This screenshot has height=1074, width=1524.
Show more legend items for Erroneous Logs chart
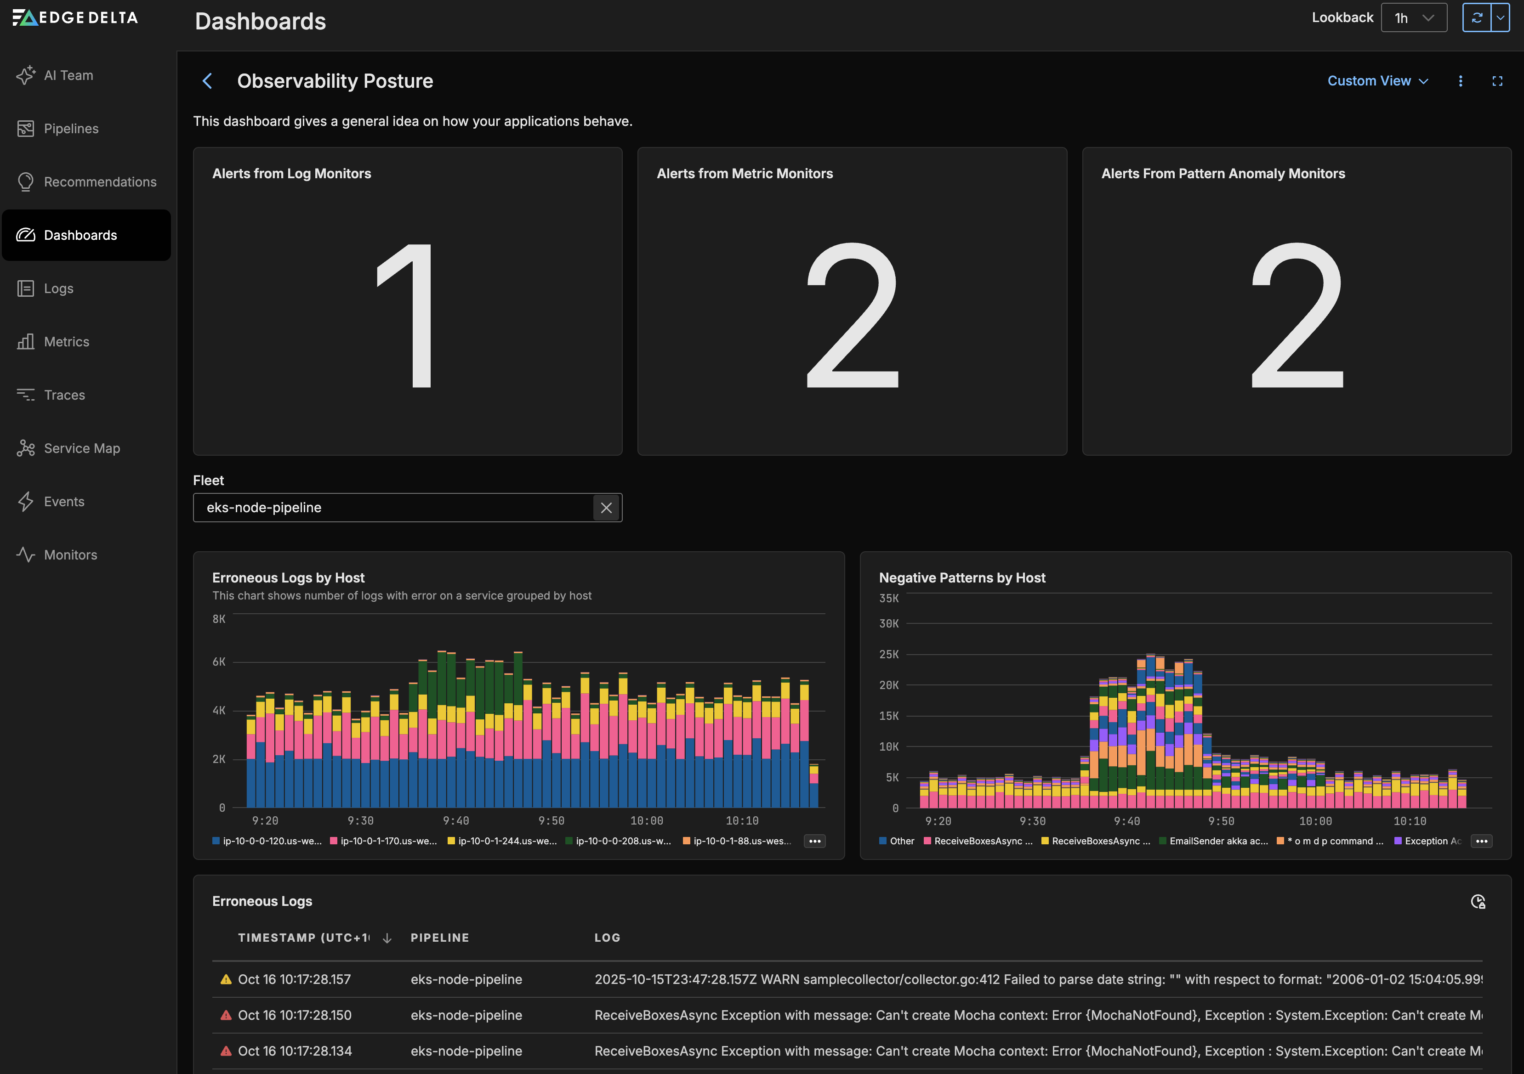click(814, 841)
